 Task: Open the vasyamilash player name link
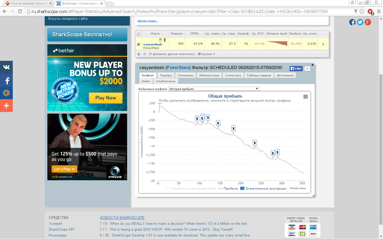click(153, 44)
